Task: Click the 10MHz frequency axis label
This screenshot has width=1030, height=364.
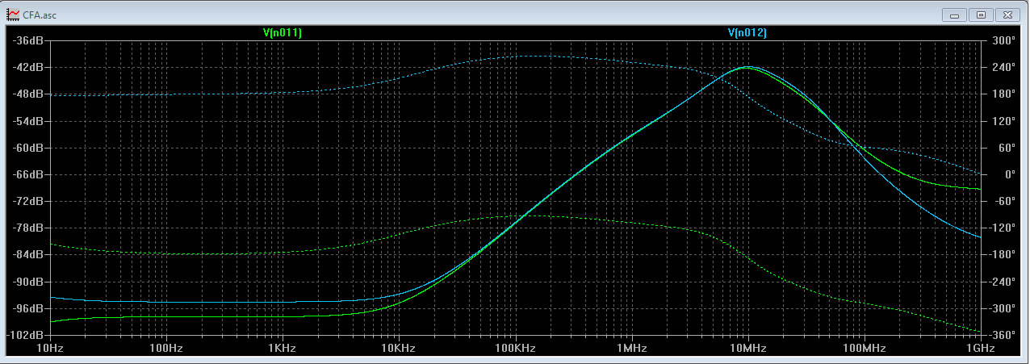Action: (x=747, y=348)
